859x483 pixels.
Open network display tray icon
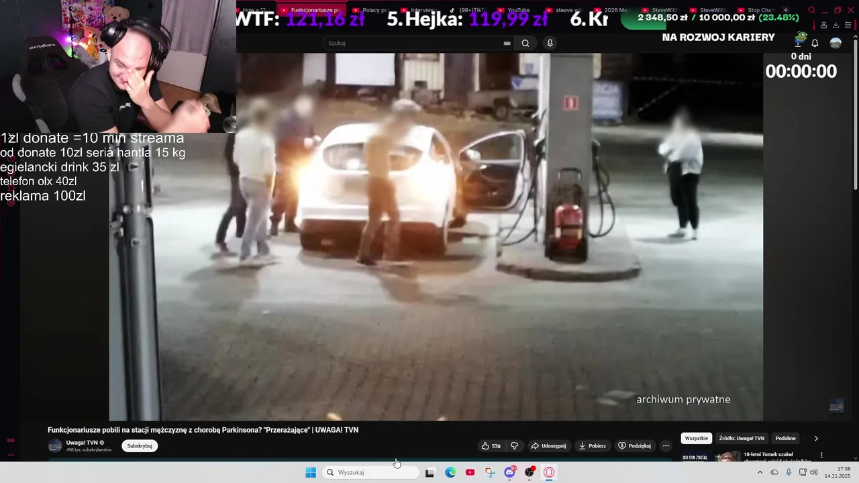pos(803,472)
